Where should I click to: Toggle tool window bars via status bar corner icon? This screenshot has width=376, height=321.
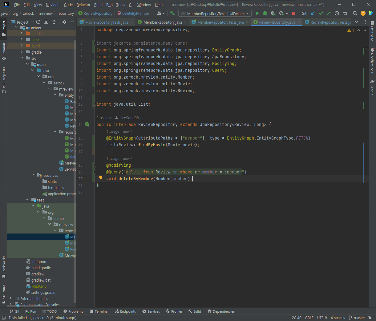click(4, 318)
